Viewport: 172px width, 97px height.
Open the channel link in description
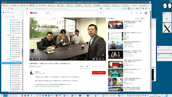coord(47,86)
